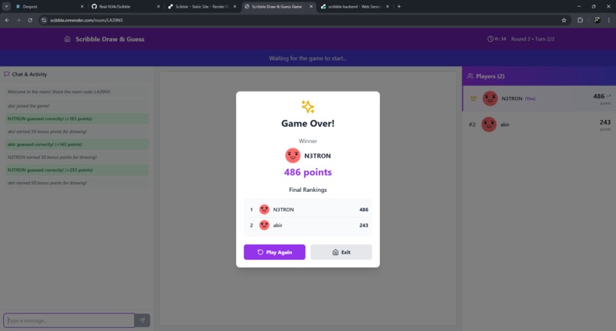Switch to the Devpost tab
The width and height of the screenshot is (616, 331).
click(x=49, y=7)
